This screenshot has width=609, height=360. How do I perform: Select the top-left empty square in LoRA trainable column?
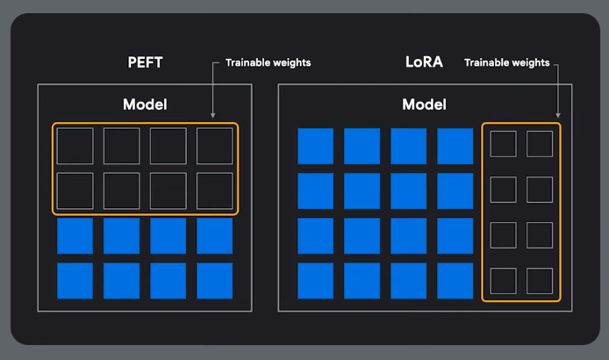[x=503, y=144]
